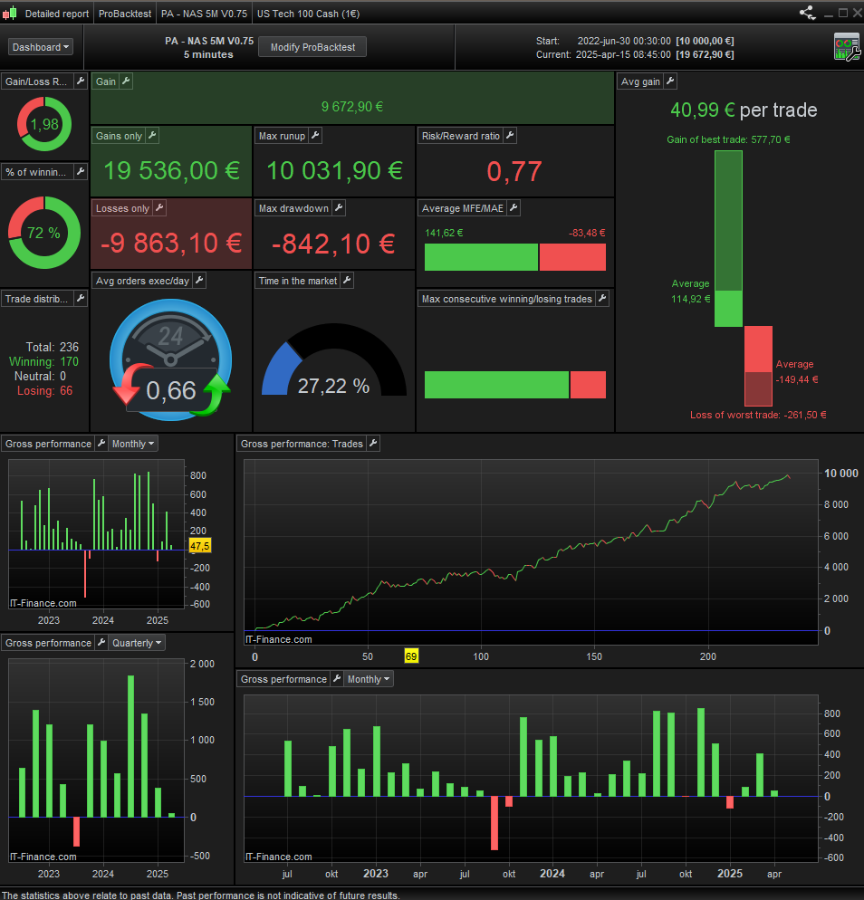Screen dimensions: 864x900
Task: Click the -9 863,10 € losses value
Action: point(171,244)
